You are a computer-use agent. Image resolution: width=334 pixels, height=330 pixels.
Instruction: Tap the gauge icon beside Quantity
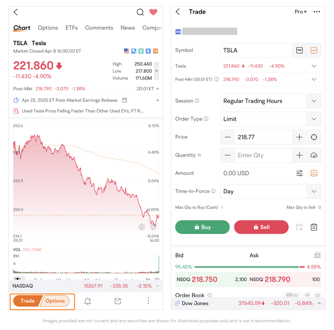point(314,155)
